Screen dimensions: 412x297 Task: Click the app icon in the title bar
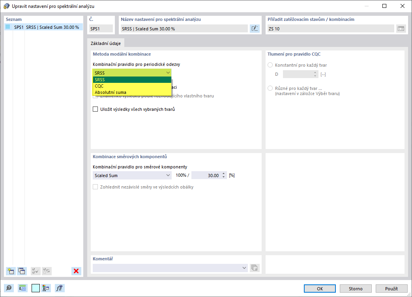click(6, 6)
